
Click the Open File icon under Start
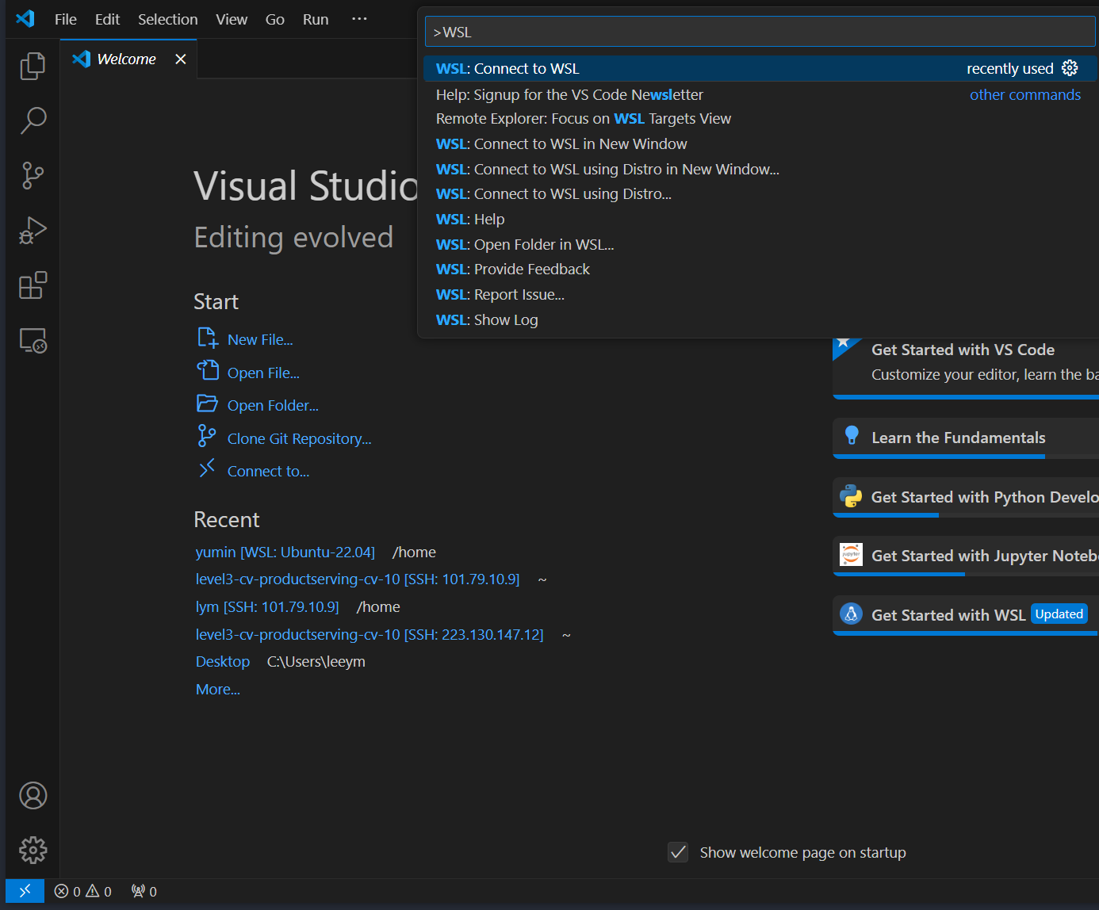point(208,370)
